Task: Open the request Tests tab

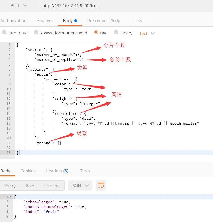Action: click(137, 21)
